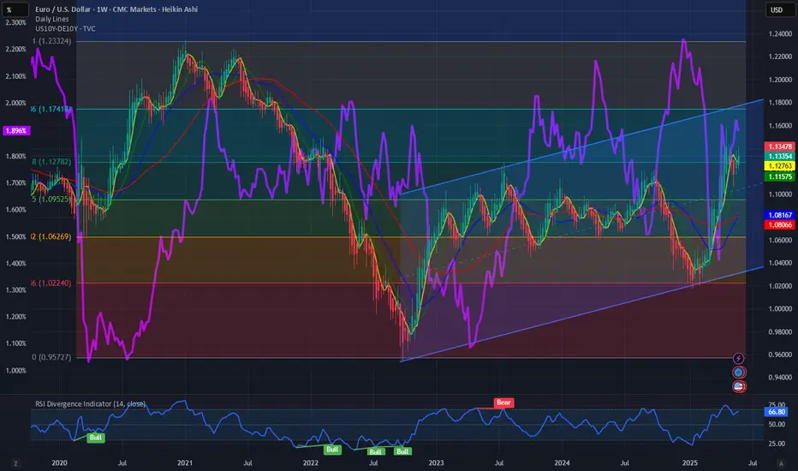
Task: Toggle auto scale with the A button
Action: coord(781,463)
